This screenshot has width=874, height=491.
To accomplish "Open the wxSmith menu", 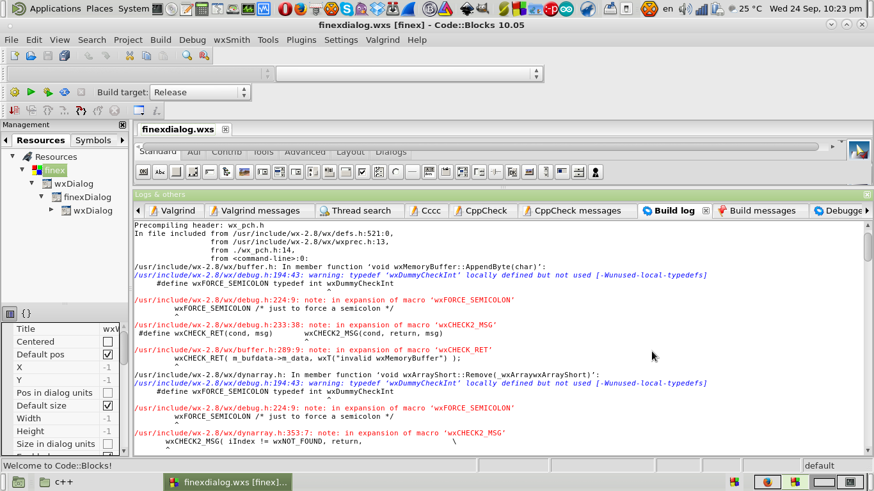I will 232,40.
